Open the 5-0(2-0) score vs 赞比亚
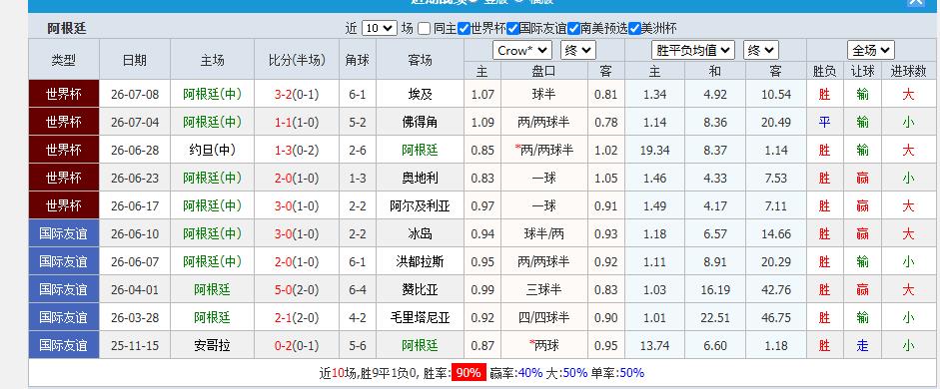Screen dimensions: 940x389 pos(297,289)
